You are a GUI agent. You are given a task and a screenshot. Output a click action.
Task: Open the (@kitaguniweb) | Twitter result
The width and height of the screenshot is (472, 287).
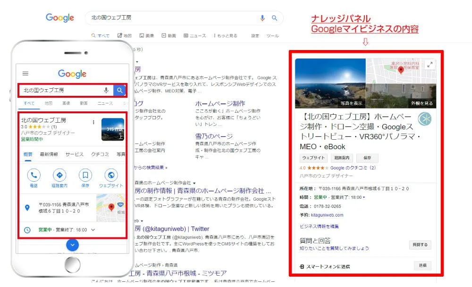(x=172, y=228)
